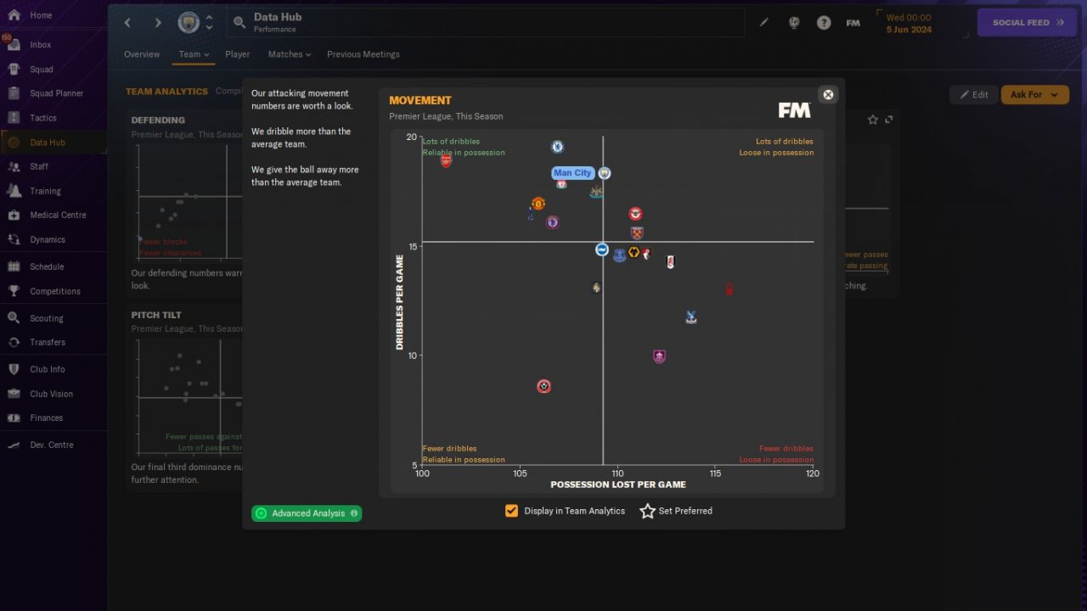This screenshot has height=611, width=1087.
Task: Toggle the star on the background analytics card
Action: (x=873, y=120)
